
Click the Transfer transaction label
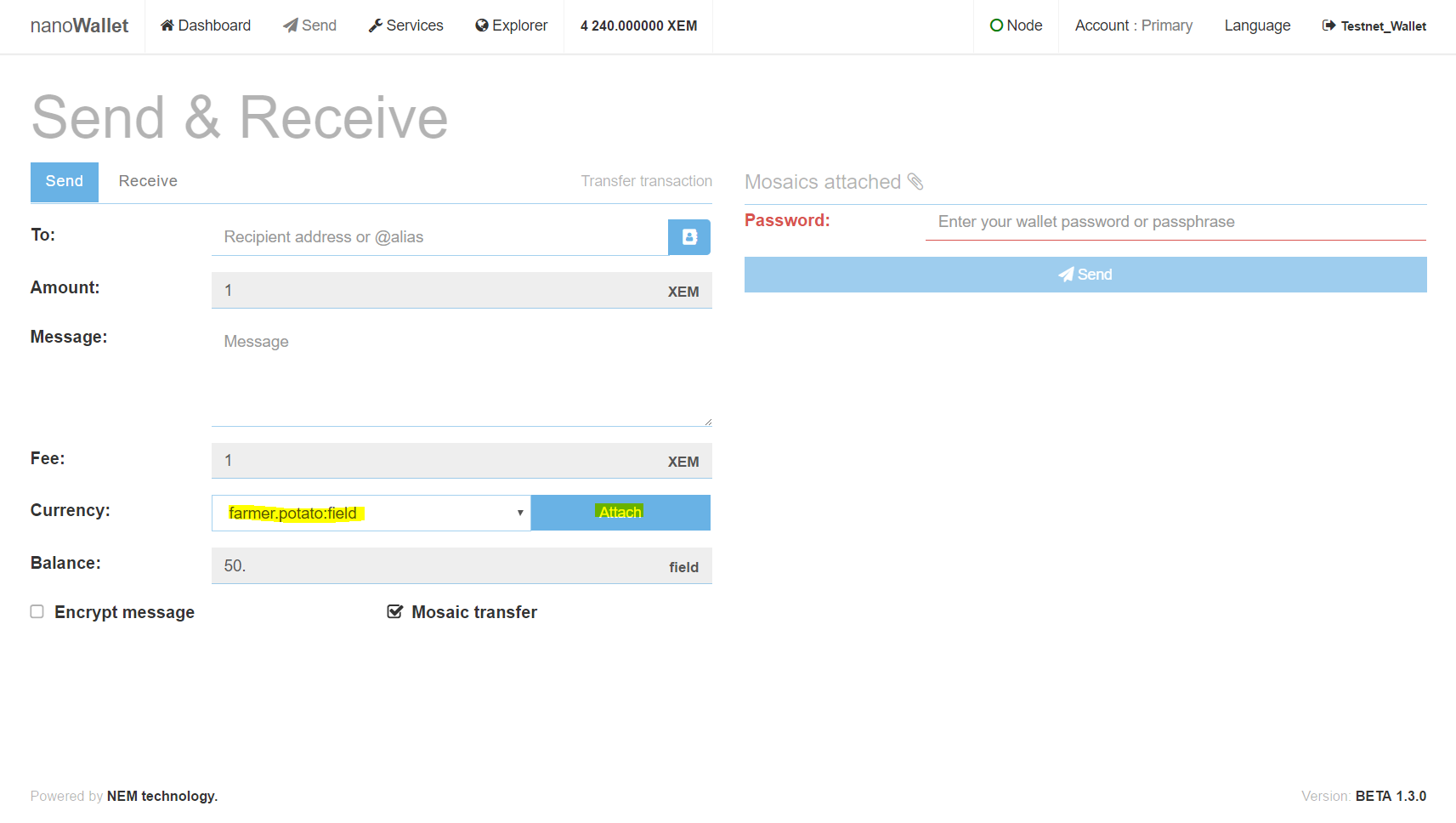pos(647,181)
